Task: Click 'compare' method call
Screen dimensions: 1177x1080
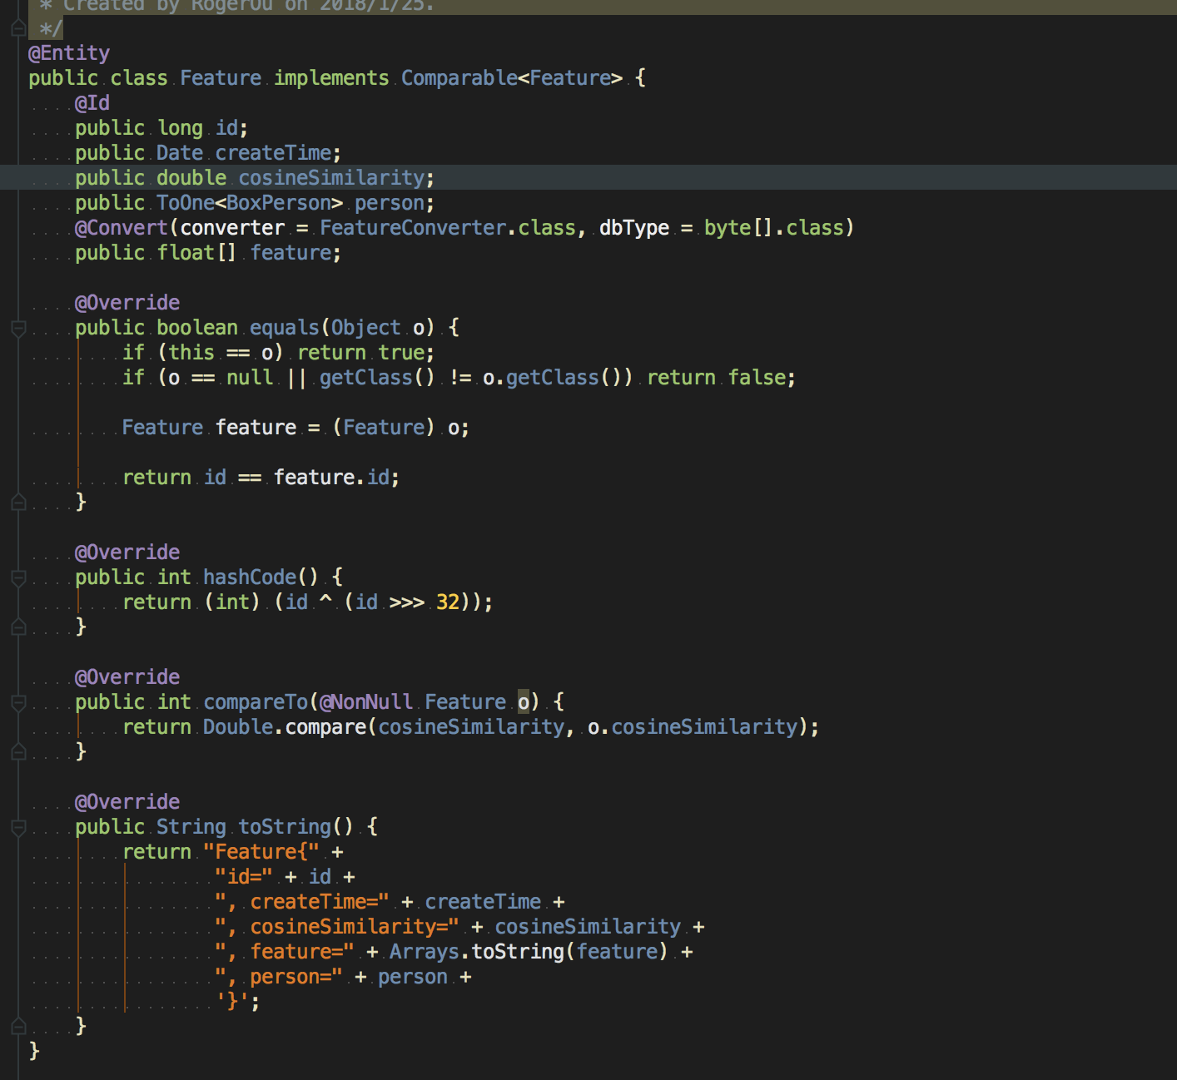Action: coord(325,727)
